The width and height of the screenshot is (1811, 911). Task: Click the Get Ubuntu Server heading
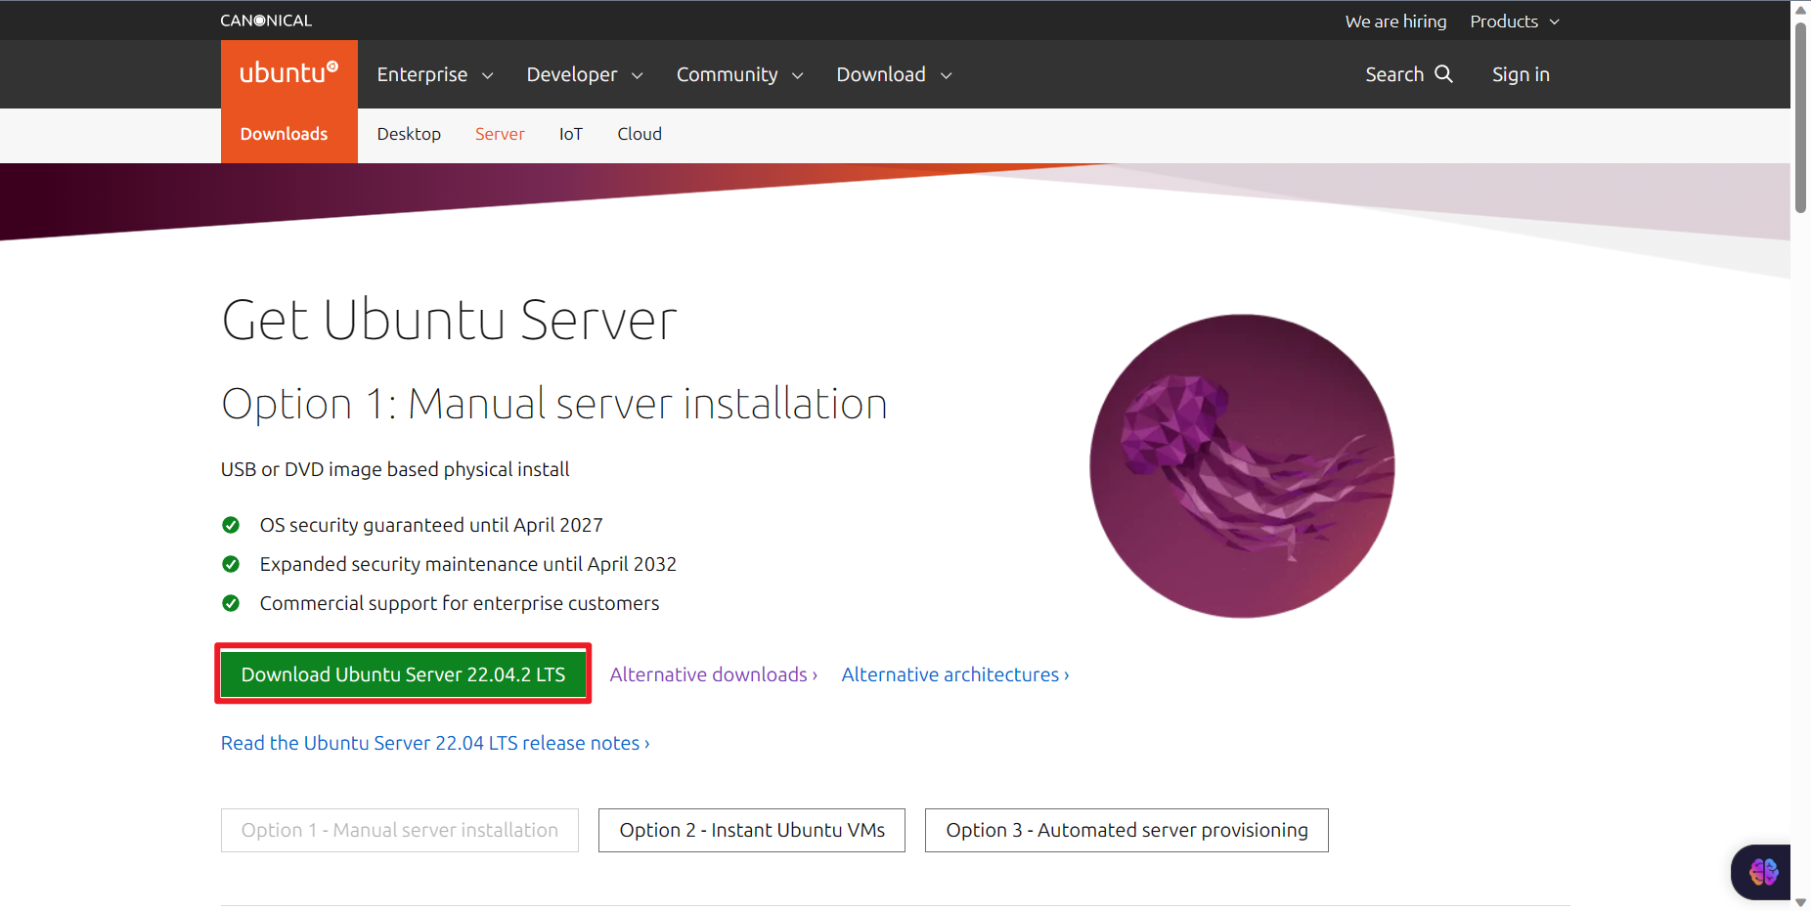tap(450, 321)
